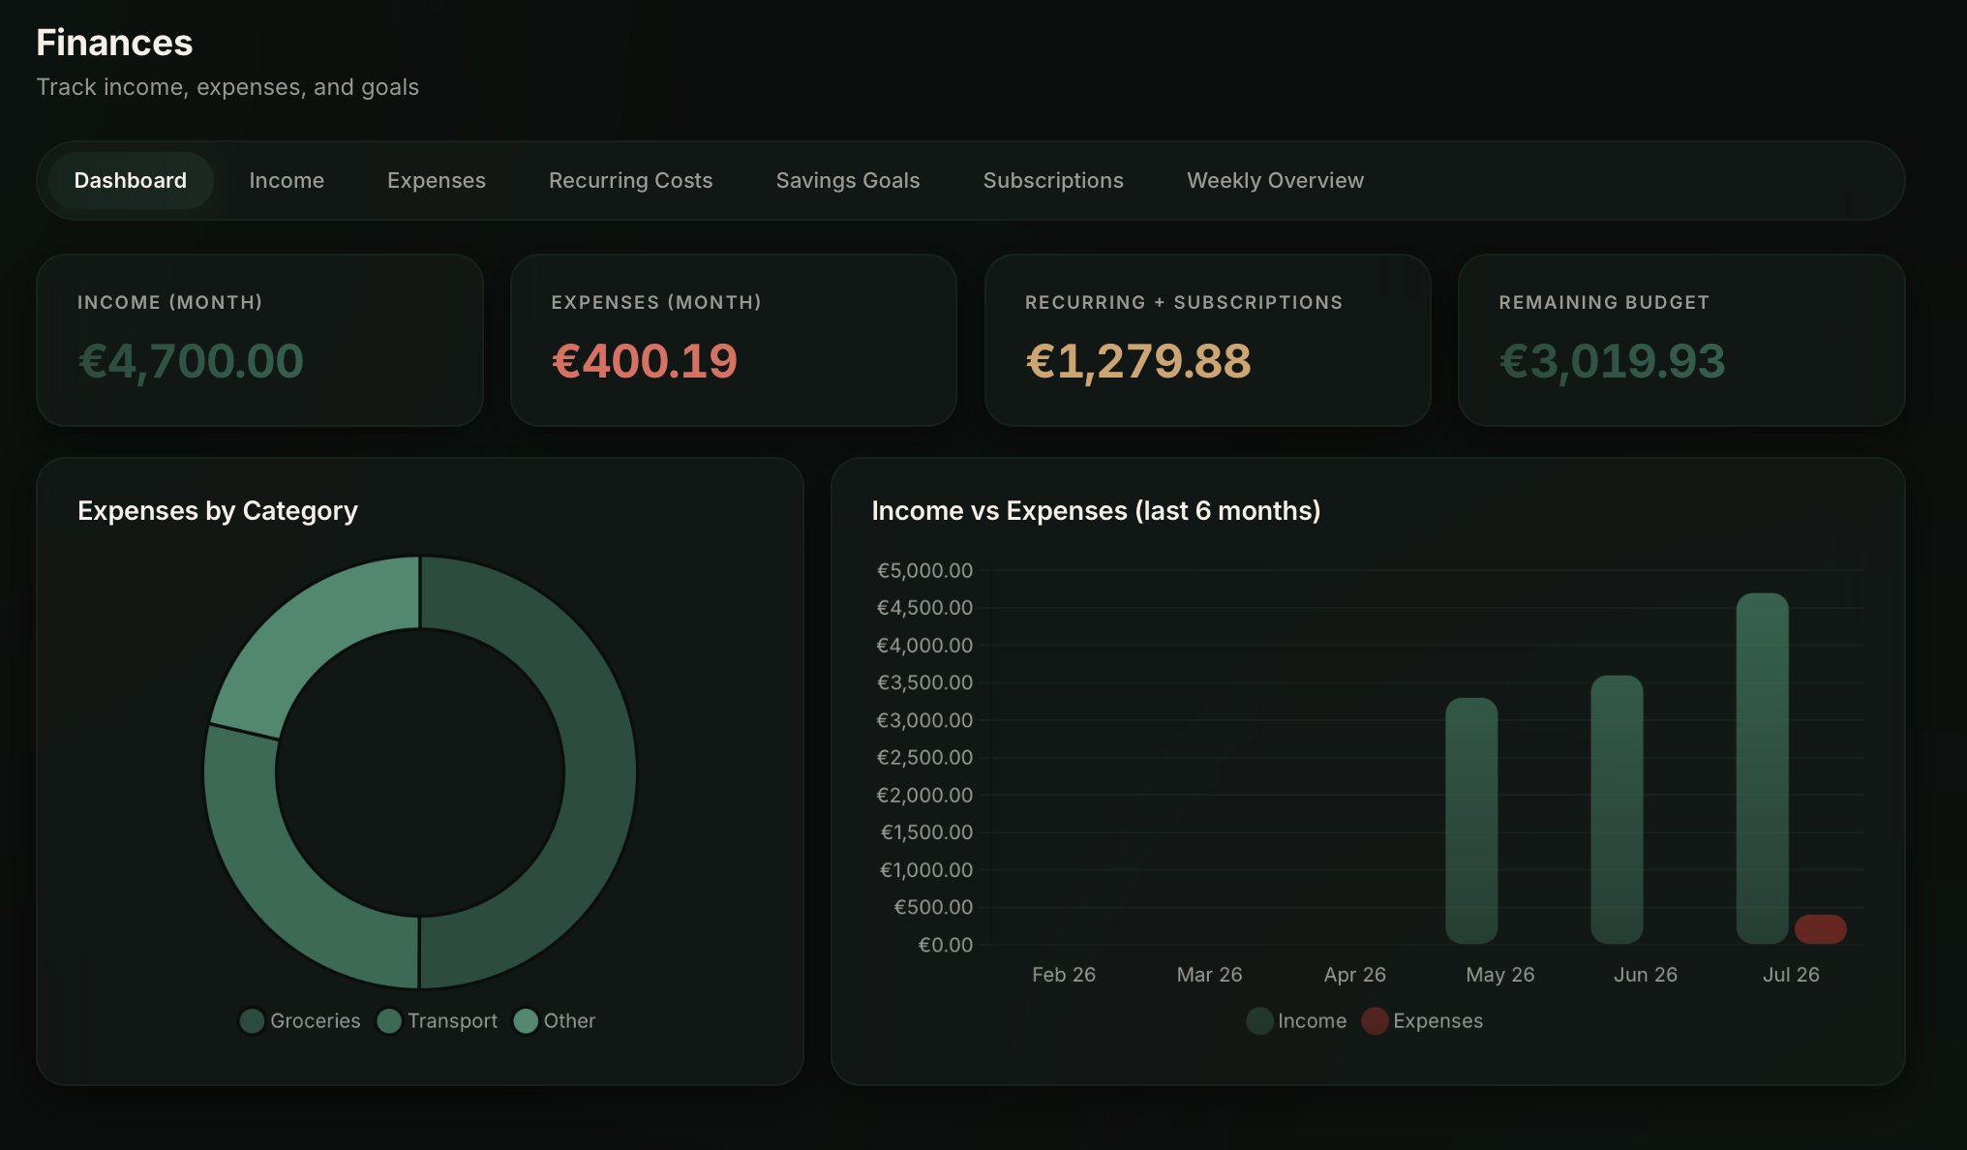Click the Jun 26 income bar

[1617, 809]
